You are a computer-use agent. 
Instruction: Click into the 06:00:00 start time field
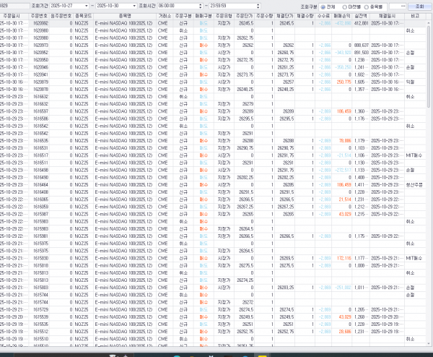pos(178,6)
